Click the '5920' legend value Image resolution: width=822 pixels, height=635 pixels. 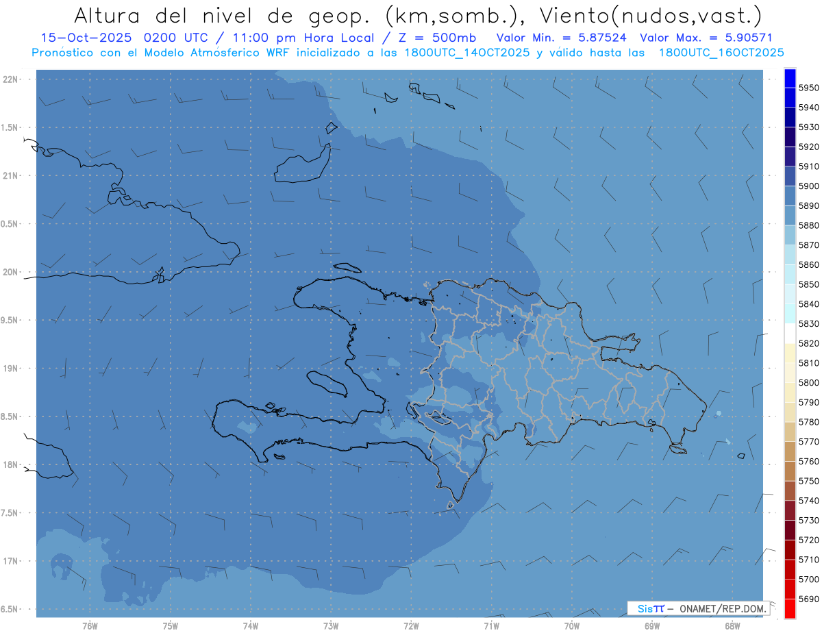pos(809,147)
